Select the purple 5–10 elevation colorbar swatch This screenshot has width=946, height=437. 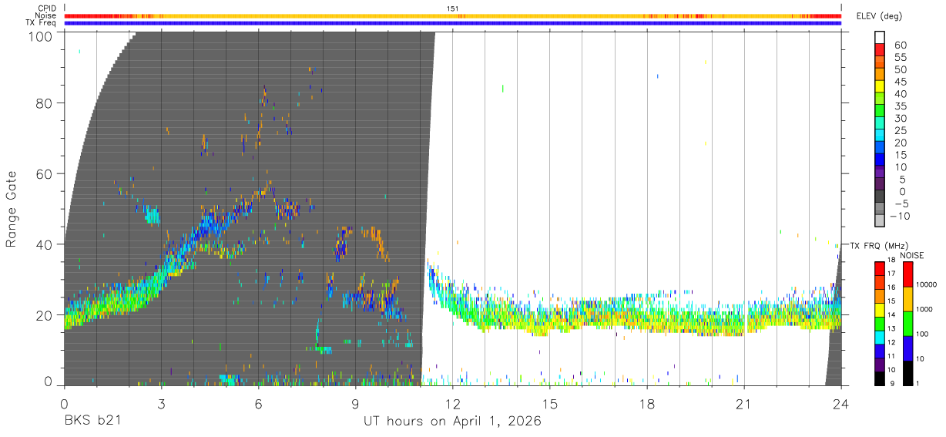(881, 173)
